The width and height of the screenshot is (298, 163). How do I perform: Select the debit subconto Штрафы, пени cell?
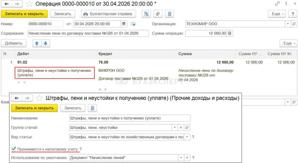click(55, 73)
